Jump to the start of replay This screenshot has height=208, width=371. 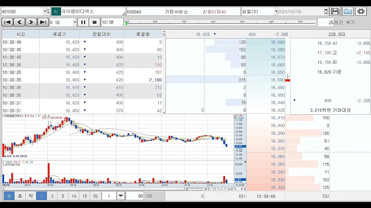point(7,22)
